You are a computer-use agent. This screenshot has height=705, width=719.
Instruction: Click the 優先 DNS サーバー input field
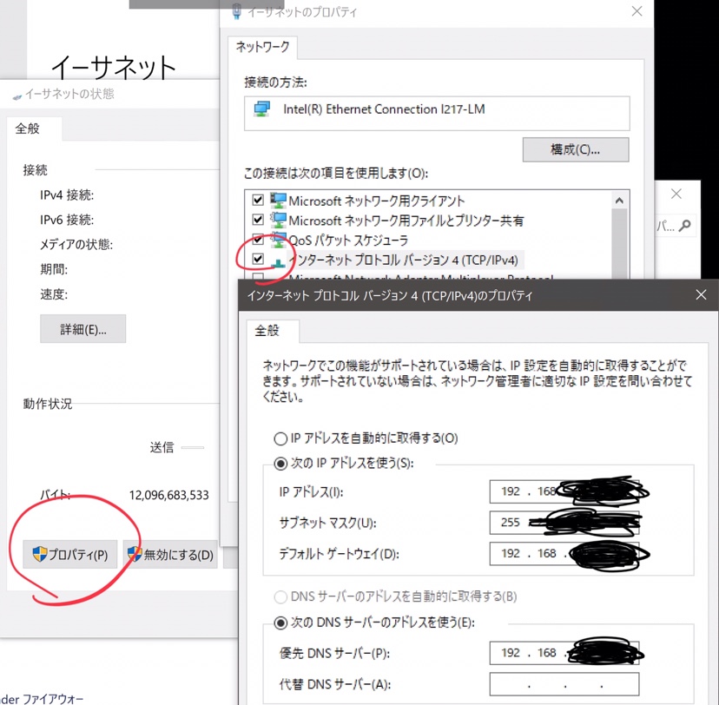click(564, 653)
